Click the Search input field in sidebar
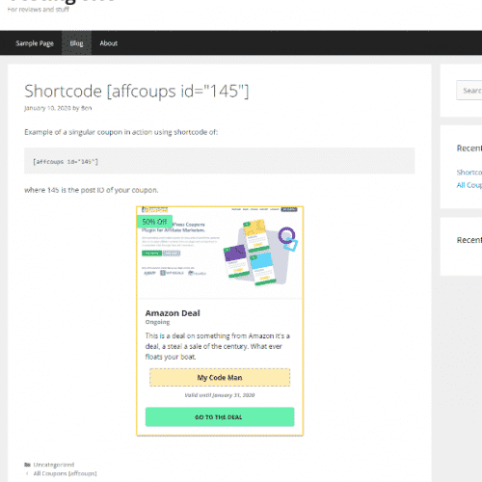Image resolution: width=482 pixels, height=482 pixels. pyautogui.click(x=469, y=91)
